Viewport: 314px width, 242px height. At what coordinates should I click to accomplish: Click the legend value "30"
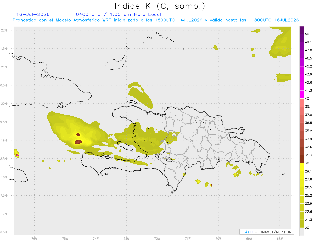(308, 163)
